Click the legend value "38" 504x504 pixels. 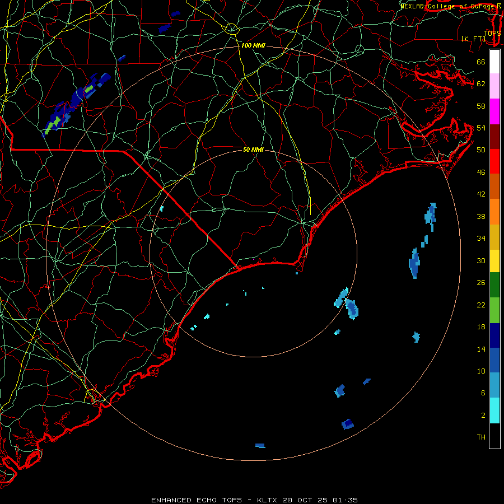pyautogui.click(x=481, y=216)
